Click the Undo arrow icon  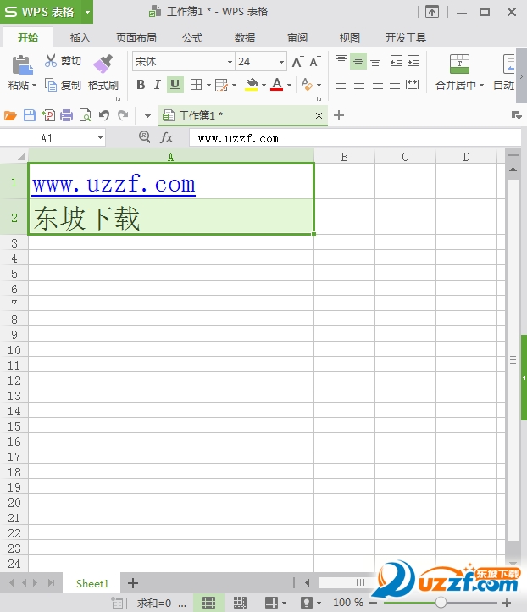click(x=103, y=115)
